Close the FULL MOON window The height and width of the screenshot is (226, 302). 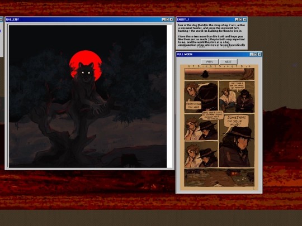[x=259, y=54]
